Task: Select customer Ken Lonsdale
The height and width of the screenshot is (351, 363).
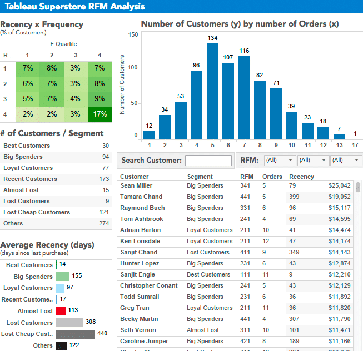Action: (x=140, y=241)
